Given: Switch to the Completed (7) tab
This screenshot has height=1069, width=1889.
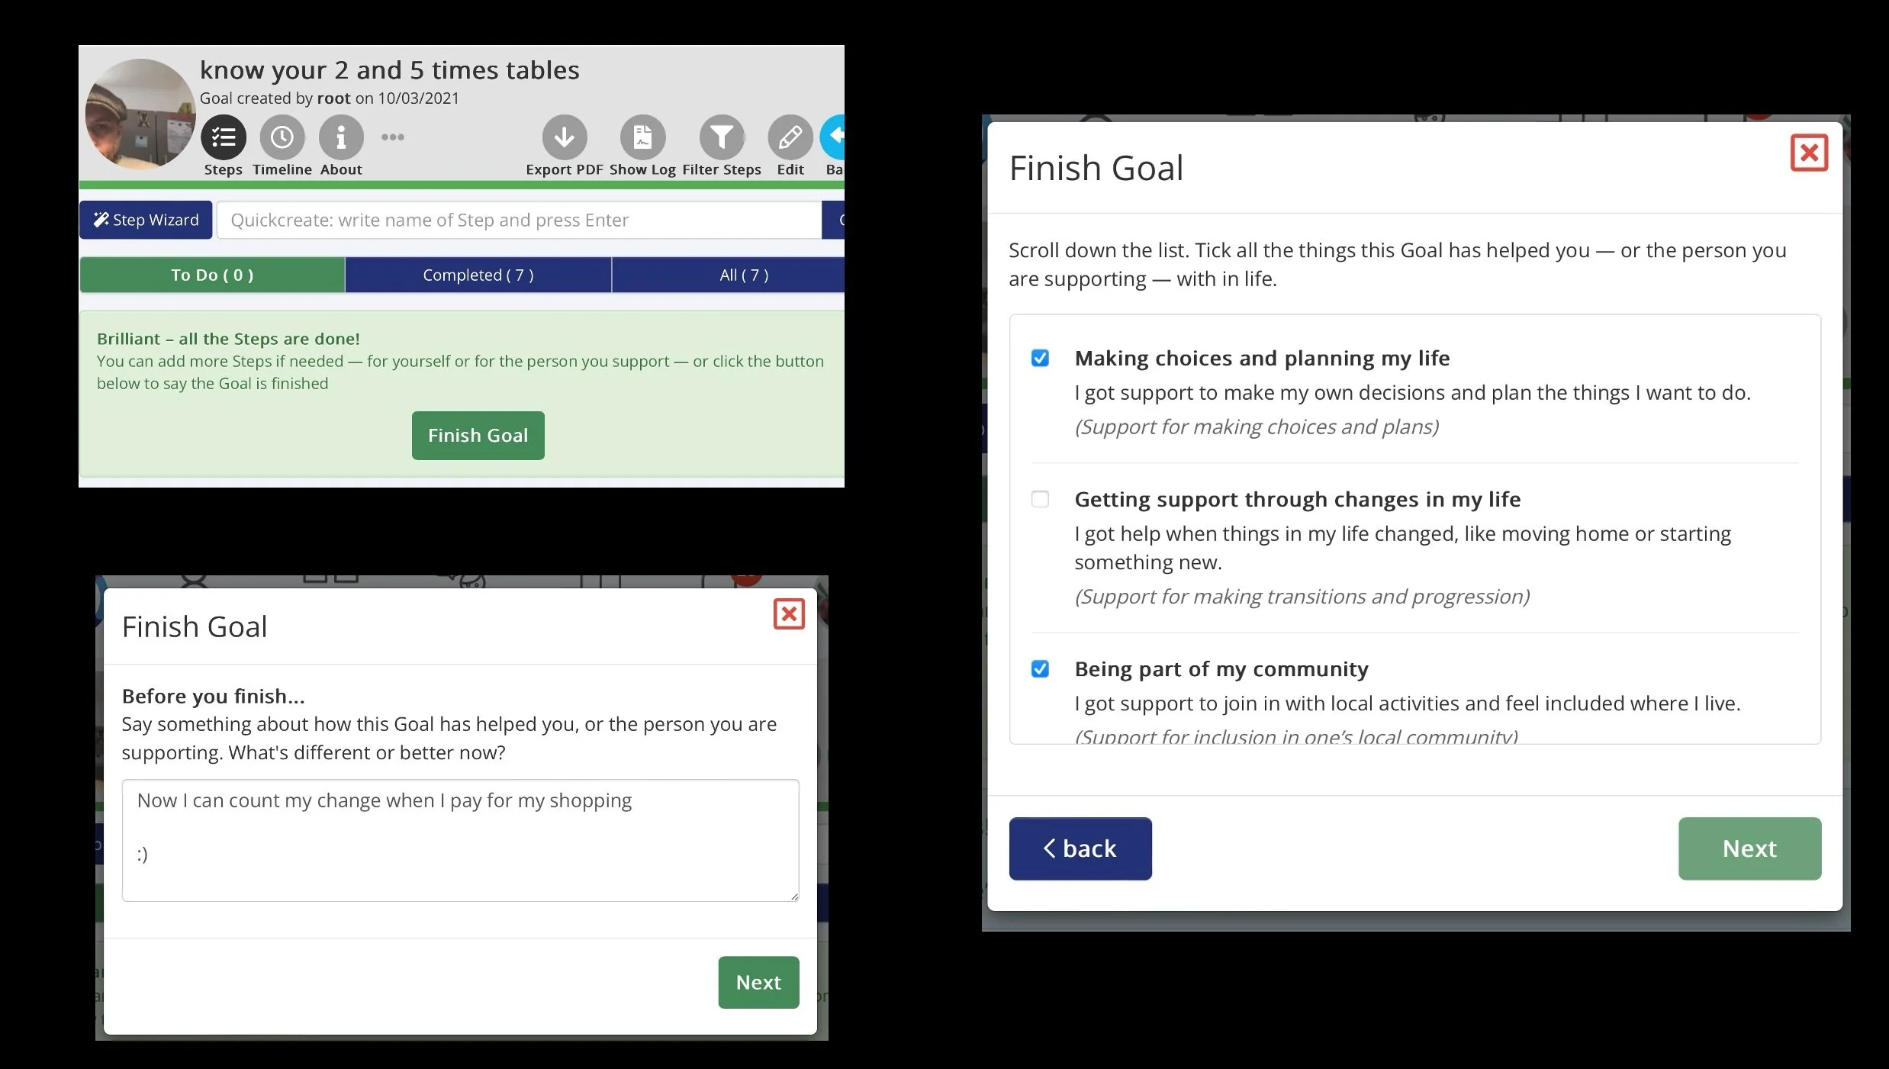Looking at the screenshot, I should click(478, 275).
